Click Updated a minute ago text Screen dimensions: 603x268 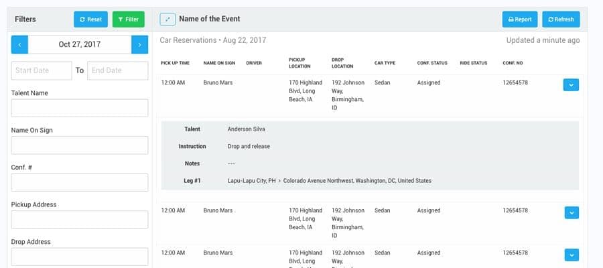coord(543,40)
